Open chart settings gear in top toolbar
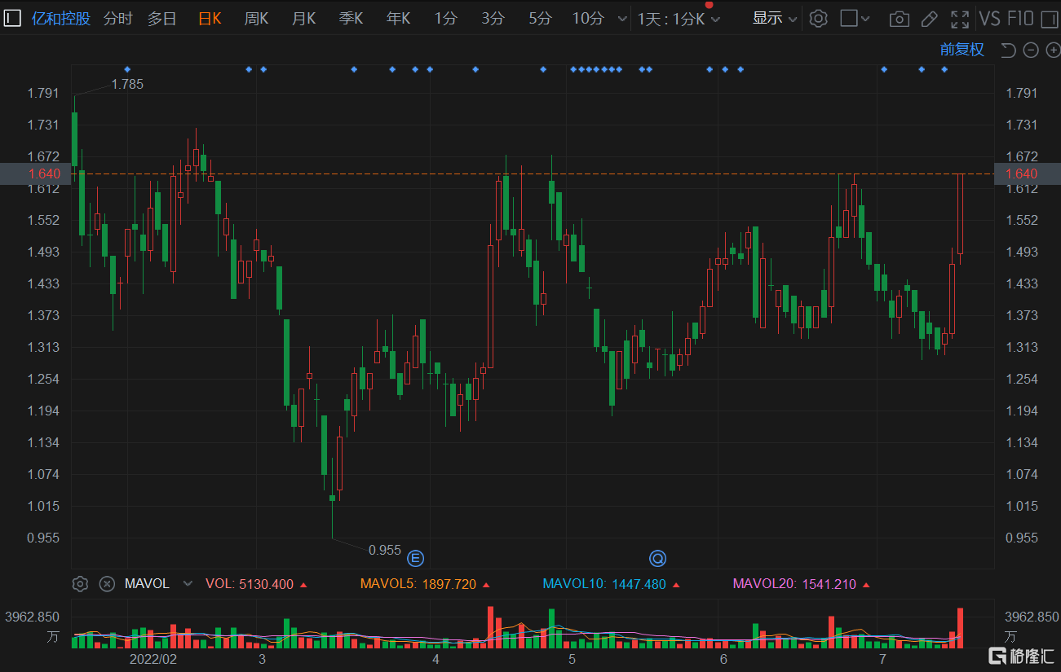This screenshot has height=672, width=1061. (819, 18)
